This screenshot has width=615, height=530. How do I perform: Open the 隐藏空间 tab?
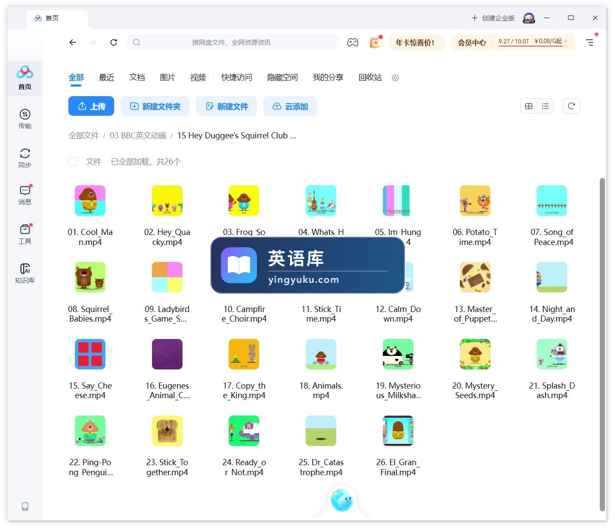pyautogui.click(x=282, y=77)
